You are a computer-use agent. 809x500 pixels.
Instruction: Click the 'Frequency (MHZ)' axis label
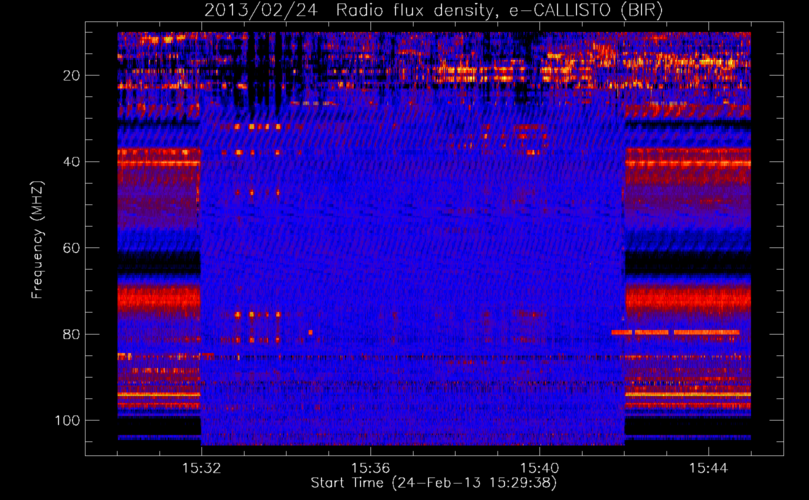pos(37,240)
